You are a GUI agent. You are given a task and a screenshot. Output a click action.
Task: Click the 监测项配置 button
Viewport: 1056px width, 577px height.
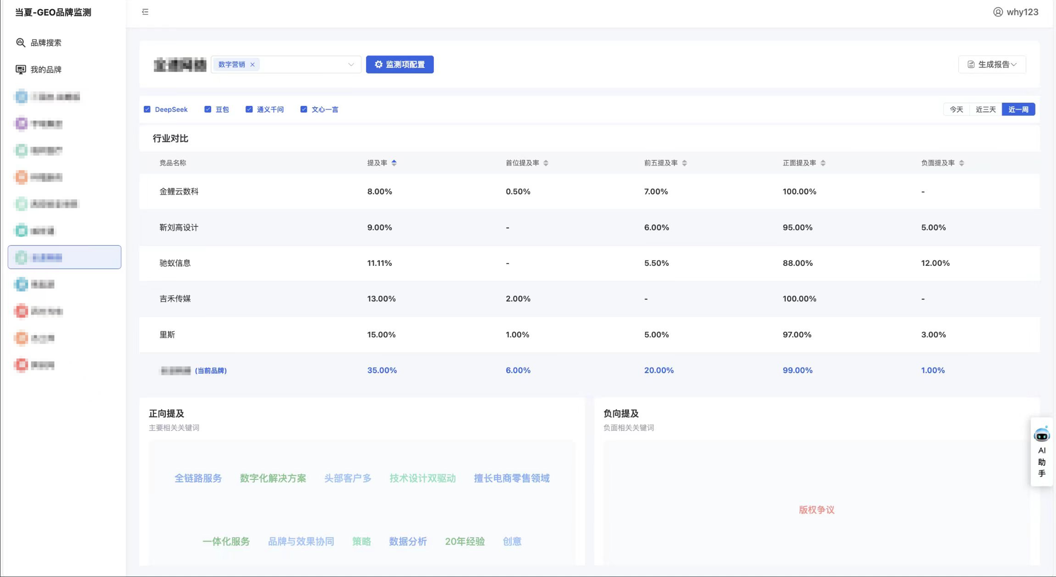[x=399, y=65]
